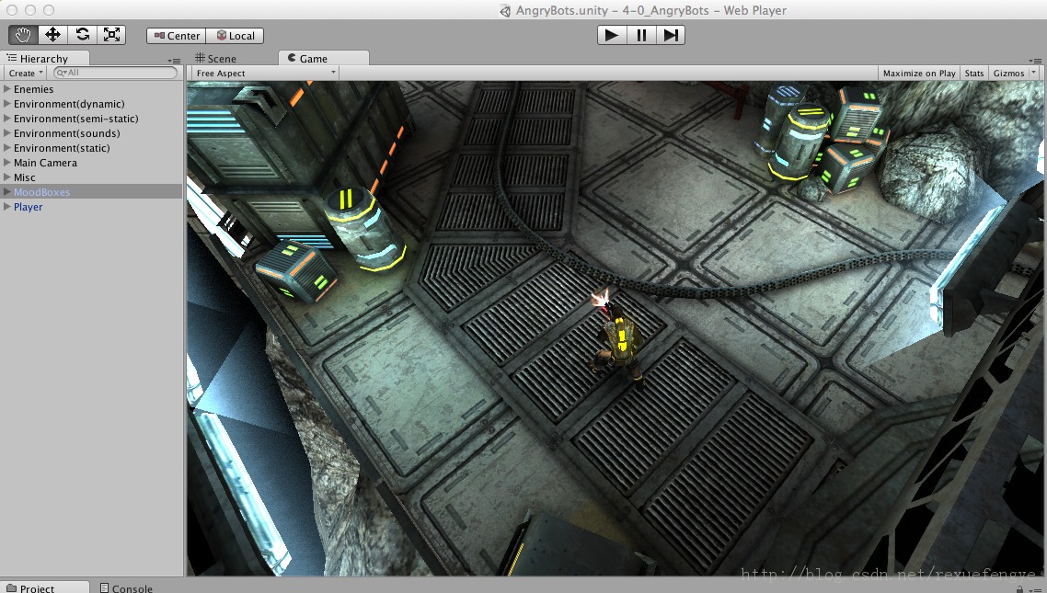Pause the game playback
This screenshot has height=593, width=1047.
[641, 35]
